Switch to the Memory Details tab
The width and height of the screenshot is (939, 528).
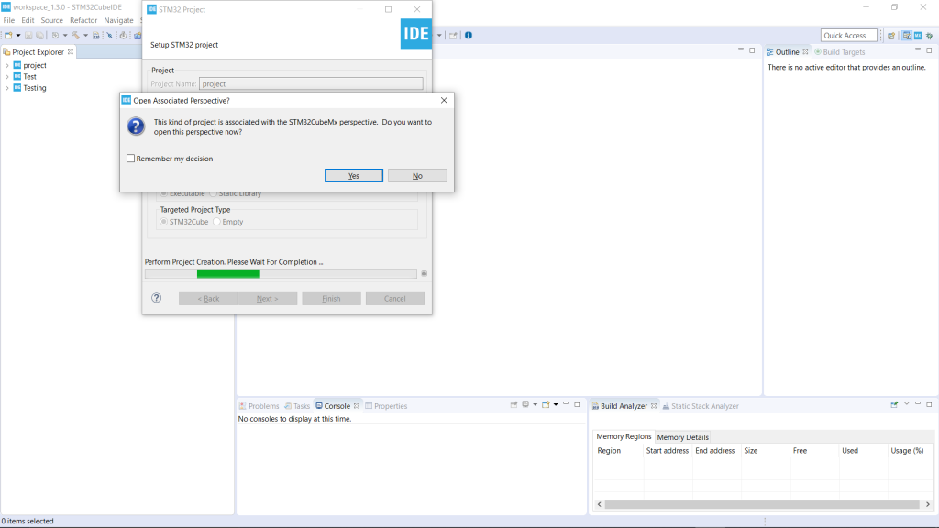pyautogui.click(x=682, y=437)
